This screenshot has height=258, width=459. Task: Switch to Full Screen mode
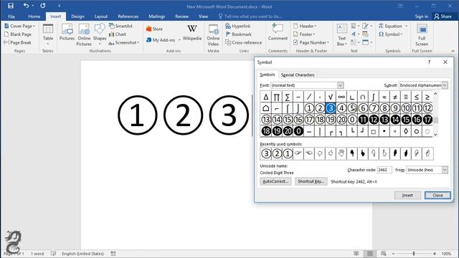[422, 35]
